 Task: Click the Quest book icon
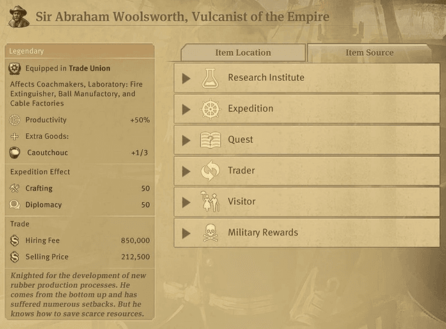pos(210,139)
